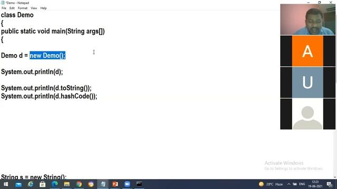Open PowerPoint from taskbar
The image size is (337, 189).
click(x=115, y=184)
